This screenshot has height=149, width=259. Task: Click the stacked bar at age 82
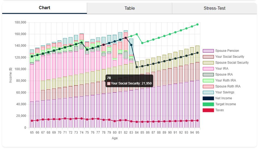click(125, 81)
